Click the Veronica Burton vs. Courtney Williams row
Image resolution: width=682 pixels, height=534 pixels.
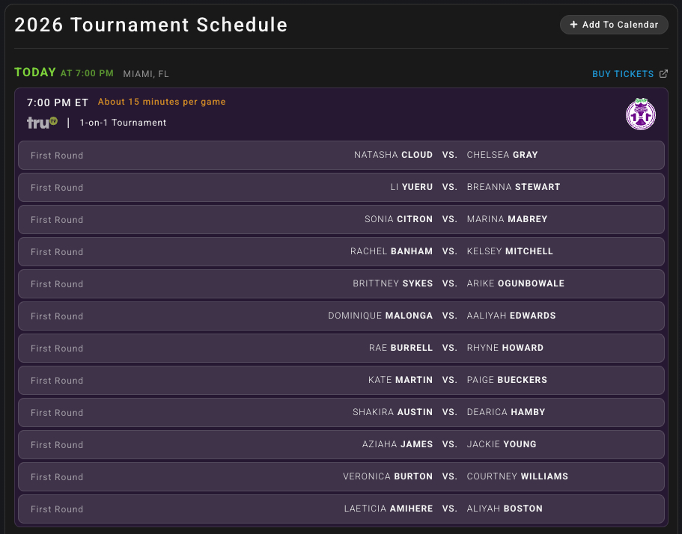click(341, 477)
